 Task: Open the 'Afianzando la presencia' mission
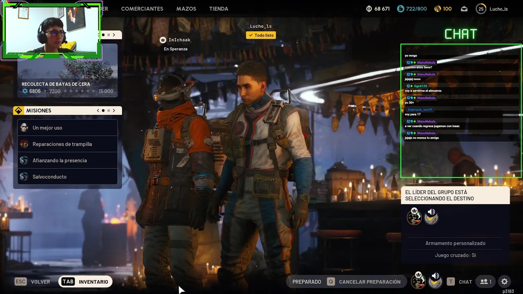coord(67,160)
